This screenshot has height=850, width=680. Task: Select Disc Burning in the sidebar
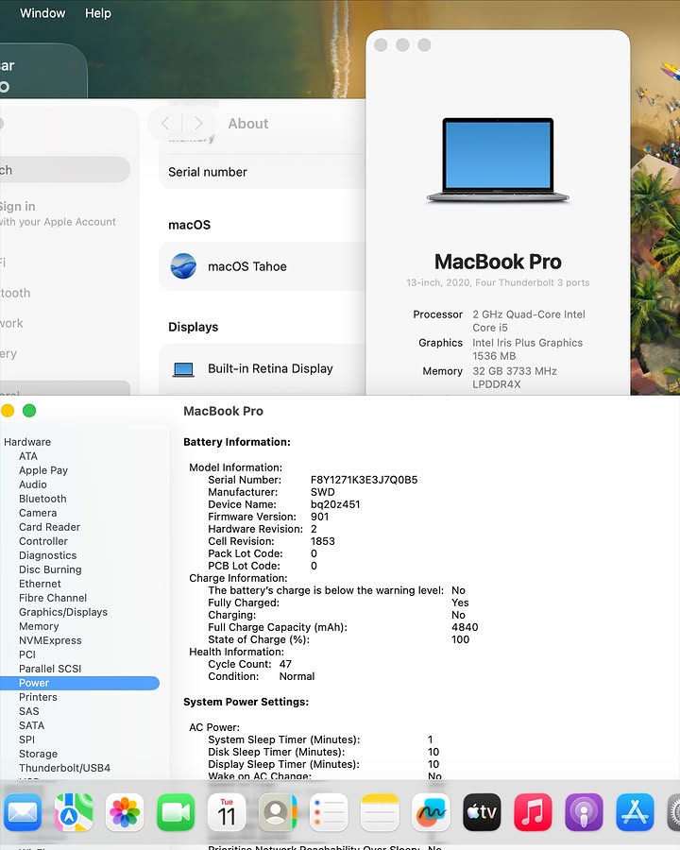pos(50,569)
